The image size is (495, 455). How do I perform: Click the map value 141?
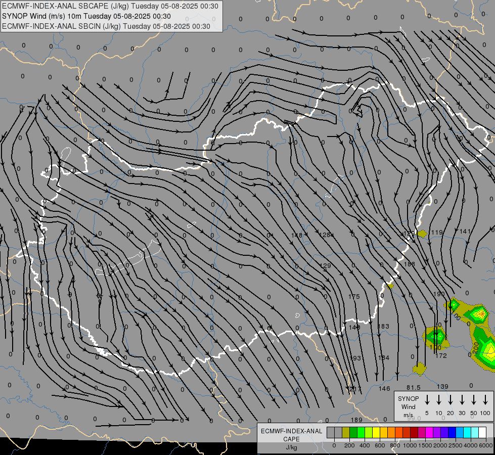point(465,232)
